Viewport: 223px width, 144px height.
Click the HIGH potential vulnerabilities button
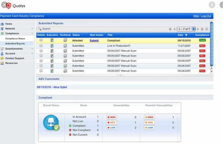(x=149, y=117)
